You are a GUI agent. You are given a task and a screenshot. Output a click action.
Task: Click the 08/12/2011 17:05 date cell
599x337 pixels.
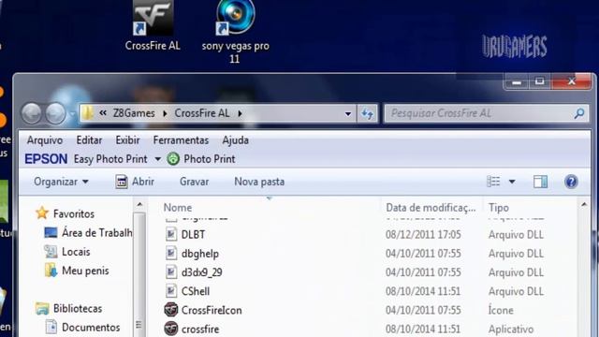tap(423, 234)
